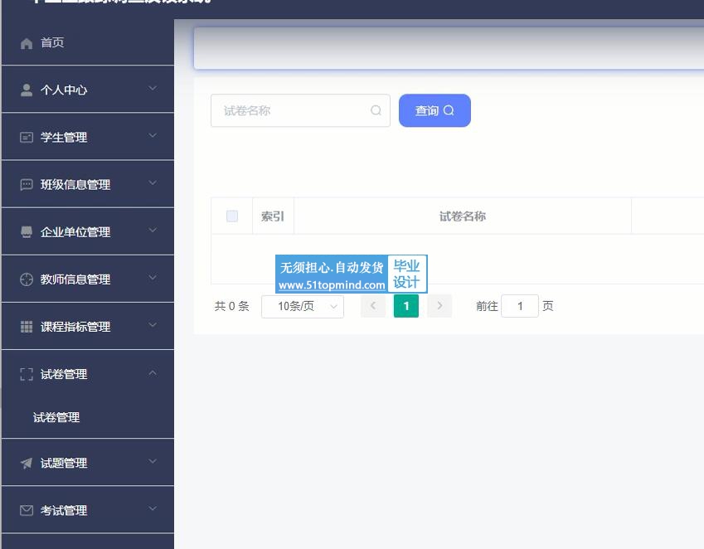Click the envelope icon beside 考试管理

pos(27,510)
